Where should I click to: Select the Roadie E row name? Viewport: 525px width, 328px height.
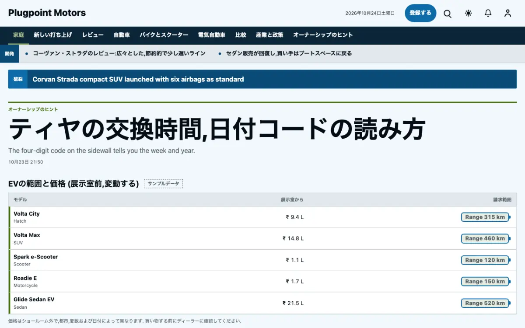25,278
